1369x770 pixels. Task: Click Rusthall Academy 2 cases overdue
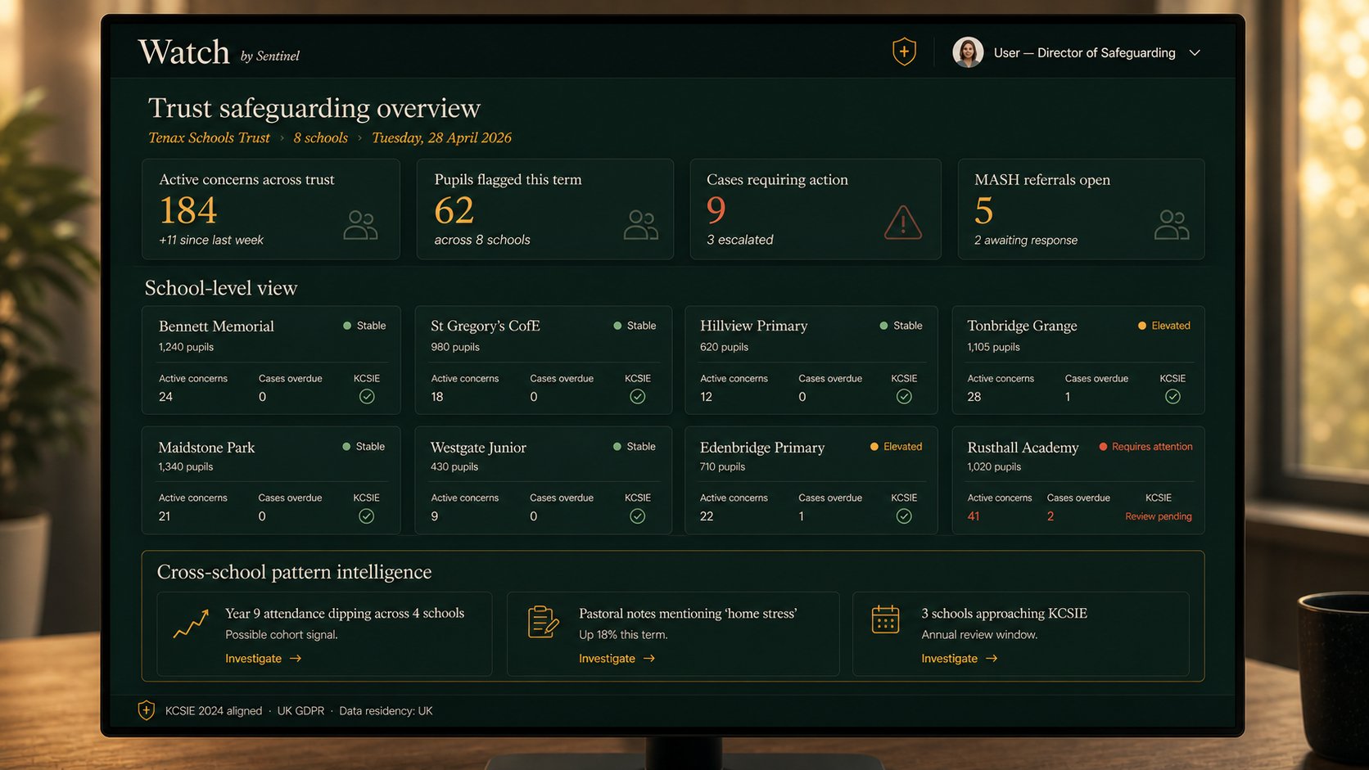[x=1050, y=516]
